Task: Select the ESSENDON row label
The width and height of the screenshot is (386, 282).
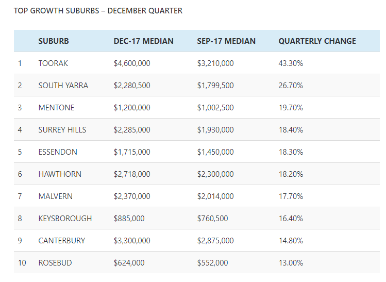Action: pos(58,152)
